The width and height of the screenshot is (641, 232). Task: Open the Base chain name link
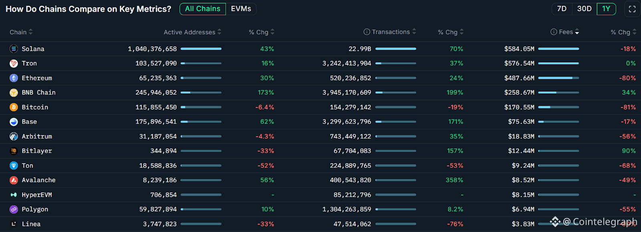click(x=29, y=122)
